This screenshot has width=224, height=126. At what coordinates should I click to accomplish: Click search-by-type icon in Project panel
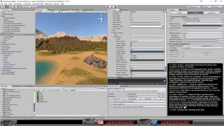(101, 88)
